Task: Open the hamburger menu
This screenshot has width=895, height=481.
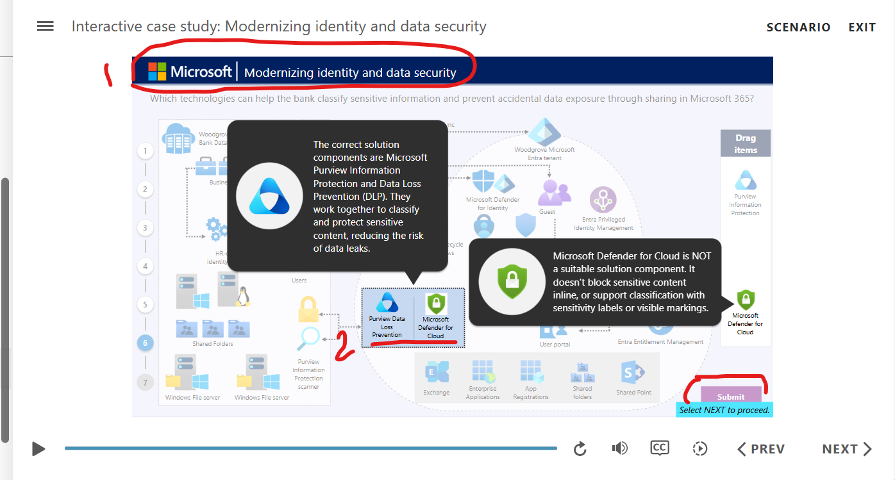Action: pyautogui.click(x=45, y=26)
